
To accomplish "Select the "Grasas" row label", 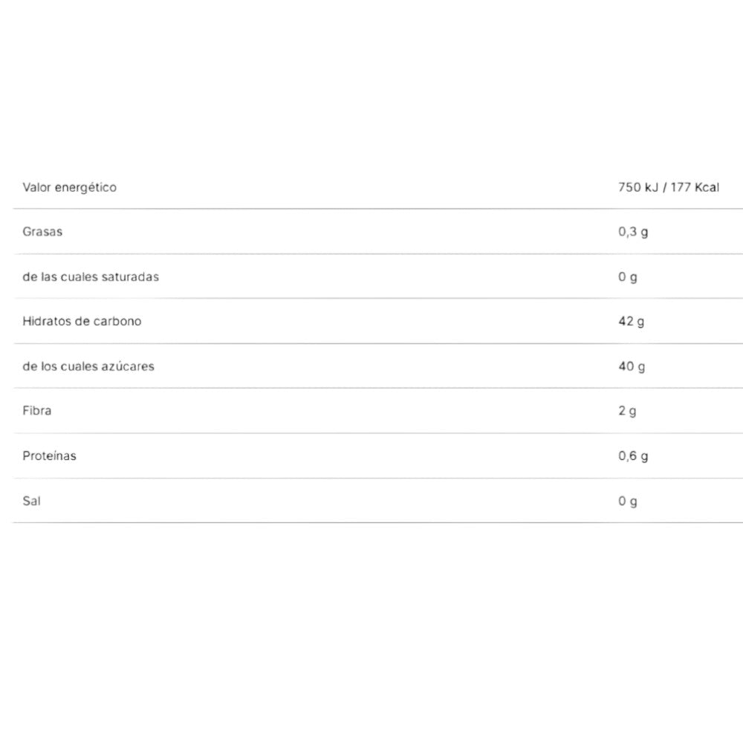I will pyautogui.click(x=42, y=232).
